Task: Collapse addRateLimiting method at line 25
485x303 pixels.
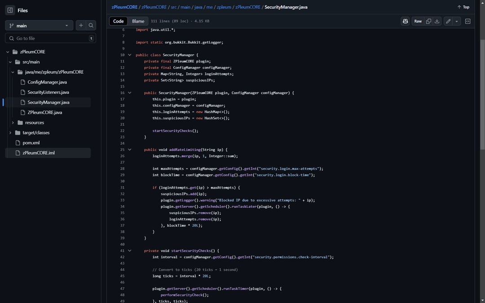Action: click(x=130, y=149)
